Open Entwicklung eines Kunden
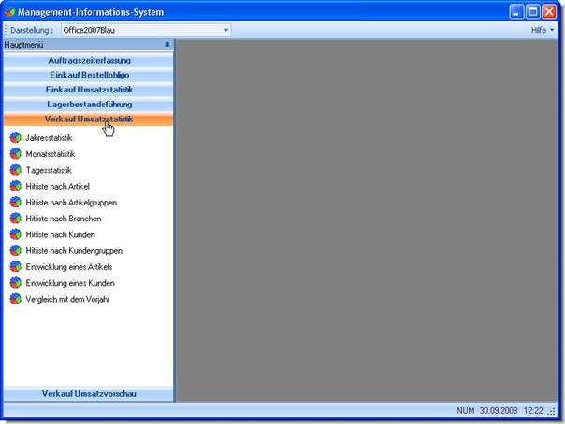565x424 pixels. coord(70,283)
